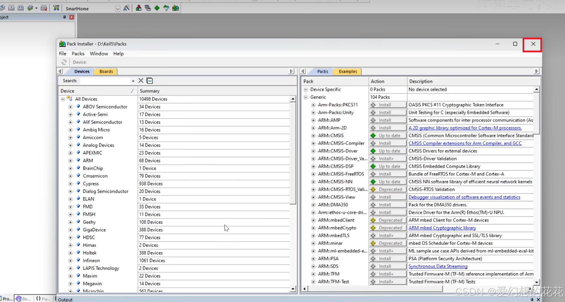Open the Debugger visualization of software events link

(x=464, y=197)
